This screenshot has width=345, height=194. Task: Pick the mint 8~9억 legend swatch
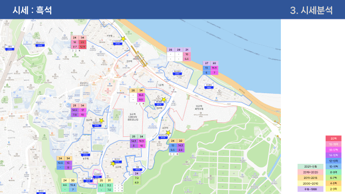[333, 172]
